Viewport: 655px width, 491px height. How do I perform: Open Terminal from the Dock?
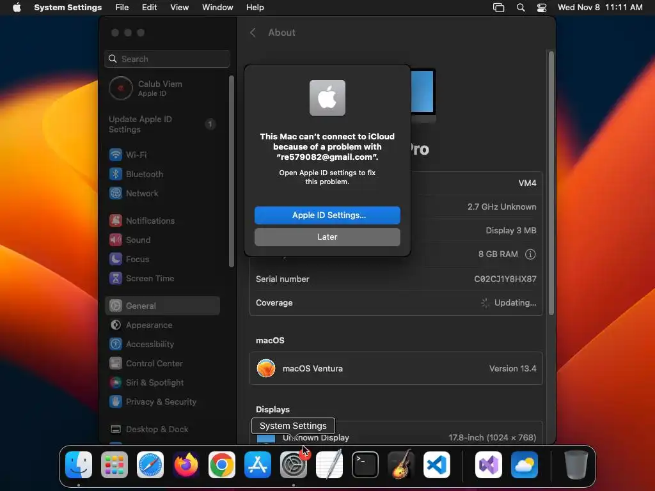point(365,465)
